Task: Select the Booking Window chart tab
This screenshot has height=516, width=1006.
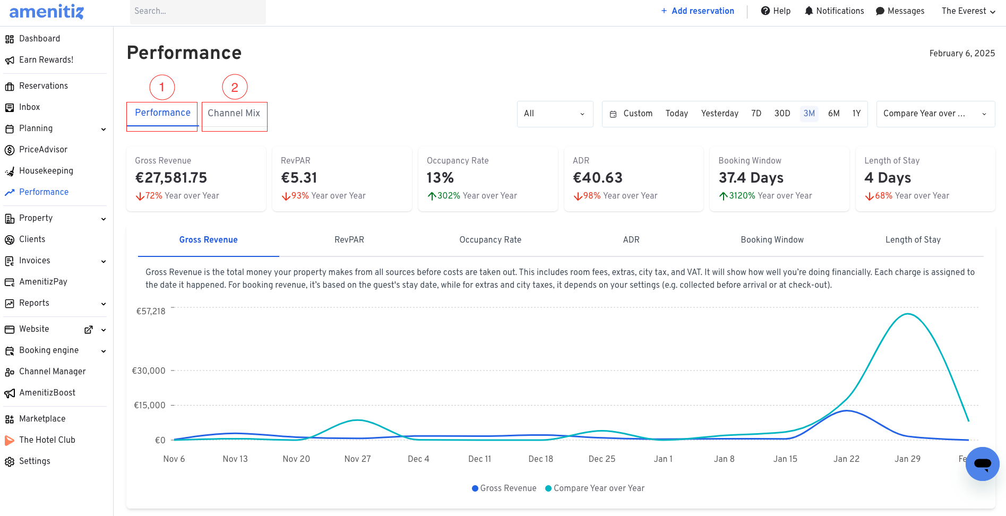Action: pyautogui.click(x=772, y=240)
